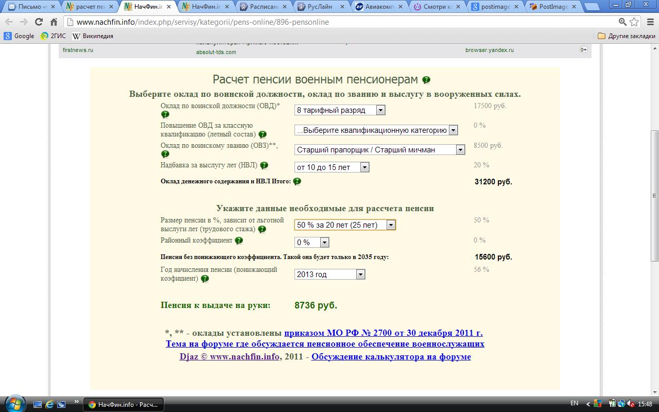Click the 8736 руб. pension result
Screen dimensions: 659x412
point(316,305)
